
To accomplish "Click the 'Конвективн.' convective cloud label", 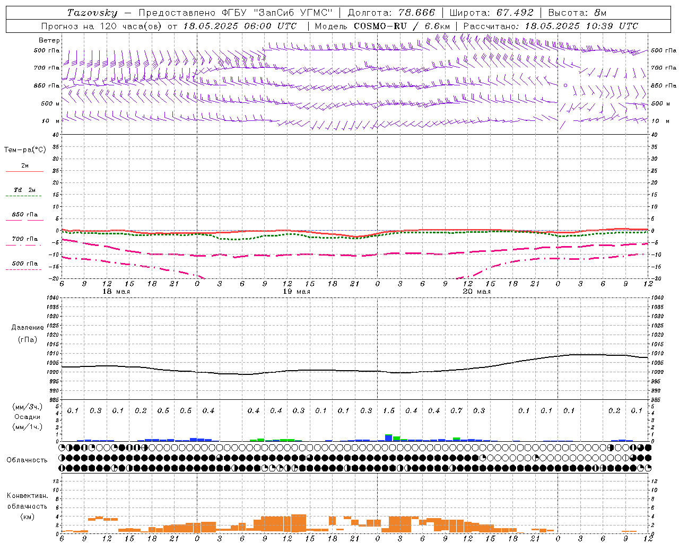I will pos(27,496).
